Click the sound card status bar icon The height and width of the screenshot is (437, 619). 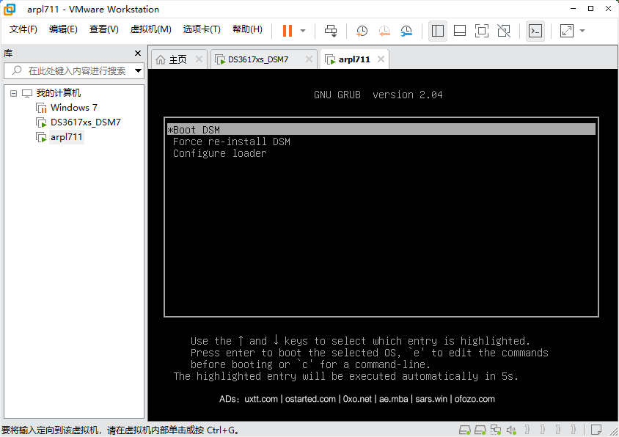coord(511,430)
